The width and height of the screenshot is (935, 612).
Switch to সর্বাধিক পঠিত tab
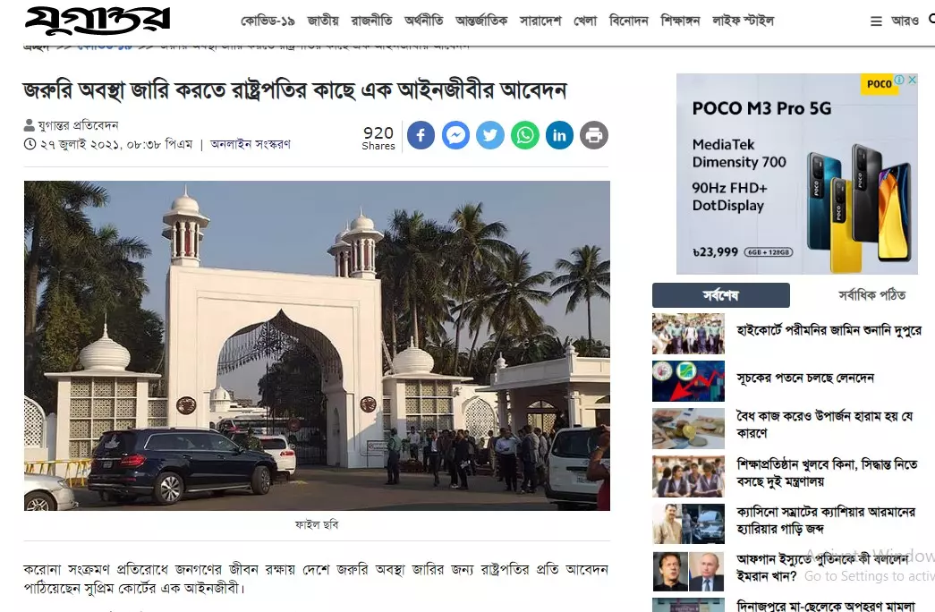pos(871,295)
